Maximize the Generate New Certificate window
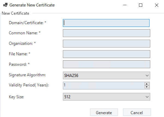 pos(141,5)
